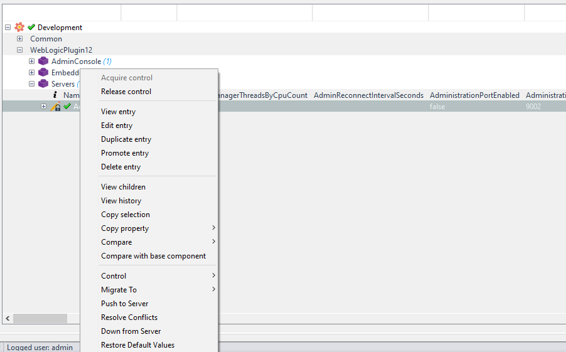Click the Development environment gear icon
This screenshot has height=352, width=566.
click(19, 27)
